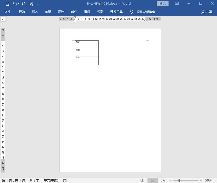Click the zoom in plus icon
Image resolution: width=217 pixels, height=183 pixels.
201,180
